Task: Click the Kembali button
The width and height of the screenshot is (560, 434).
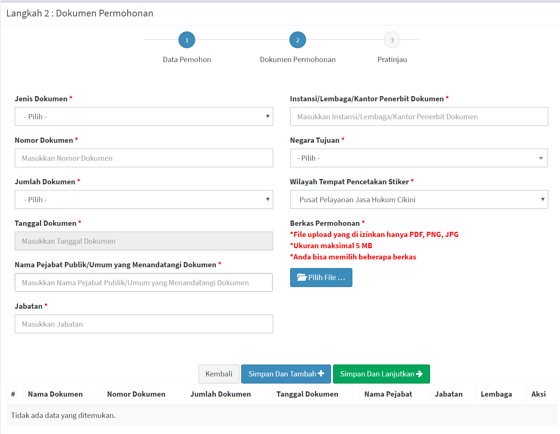Action: coord(219,374)
